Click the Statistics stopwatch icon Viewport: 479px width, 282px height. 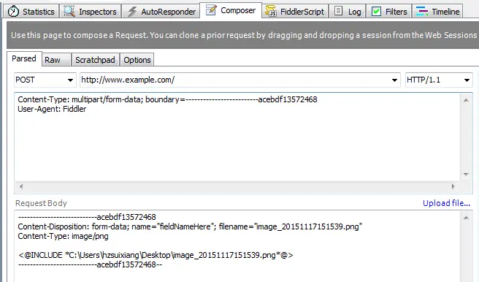[13, 12]
